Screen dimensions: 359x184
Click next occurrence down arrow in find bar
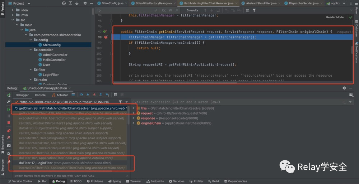(211, 10)
